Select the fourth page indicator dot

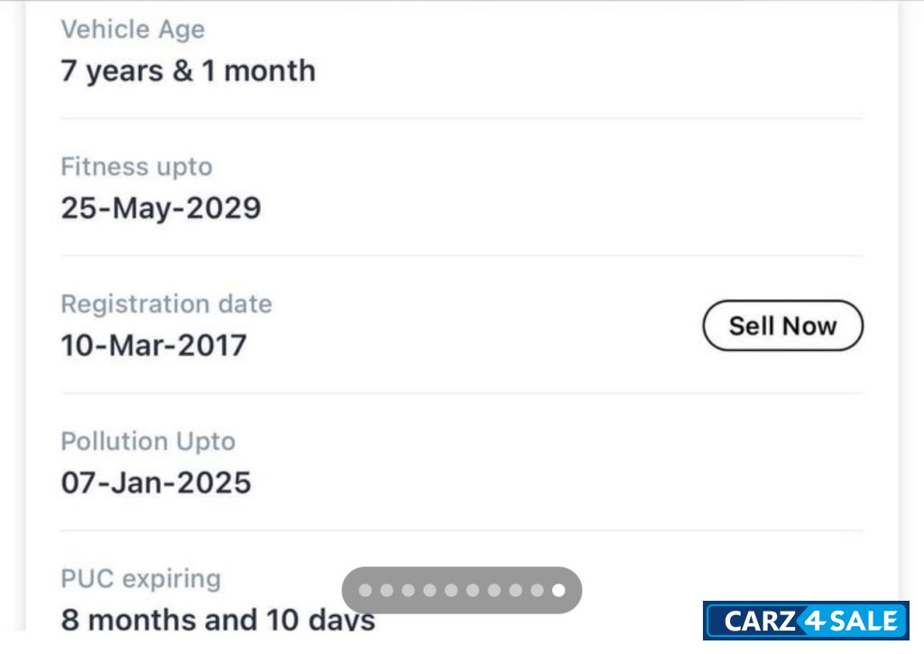430,591
